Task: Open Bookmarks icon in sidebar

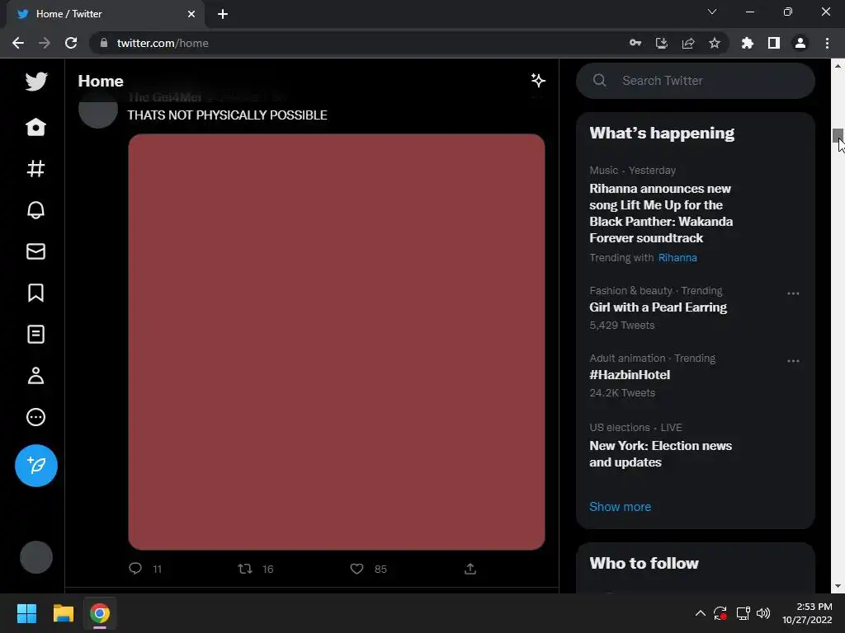Action: 36,293
